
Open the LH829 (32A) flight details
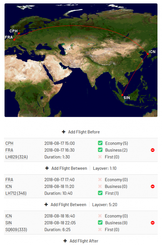(16, 157)
